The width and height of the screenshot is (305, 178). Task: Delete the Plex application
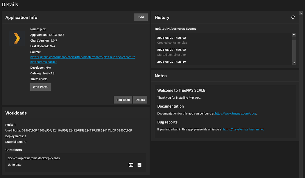pos(140,100)
